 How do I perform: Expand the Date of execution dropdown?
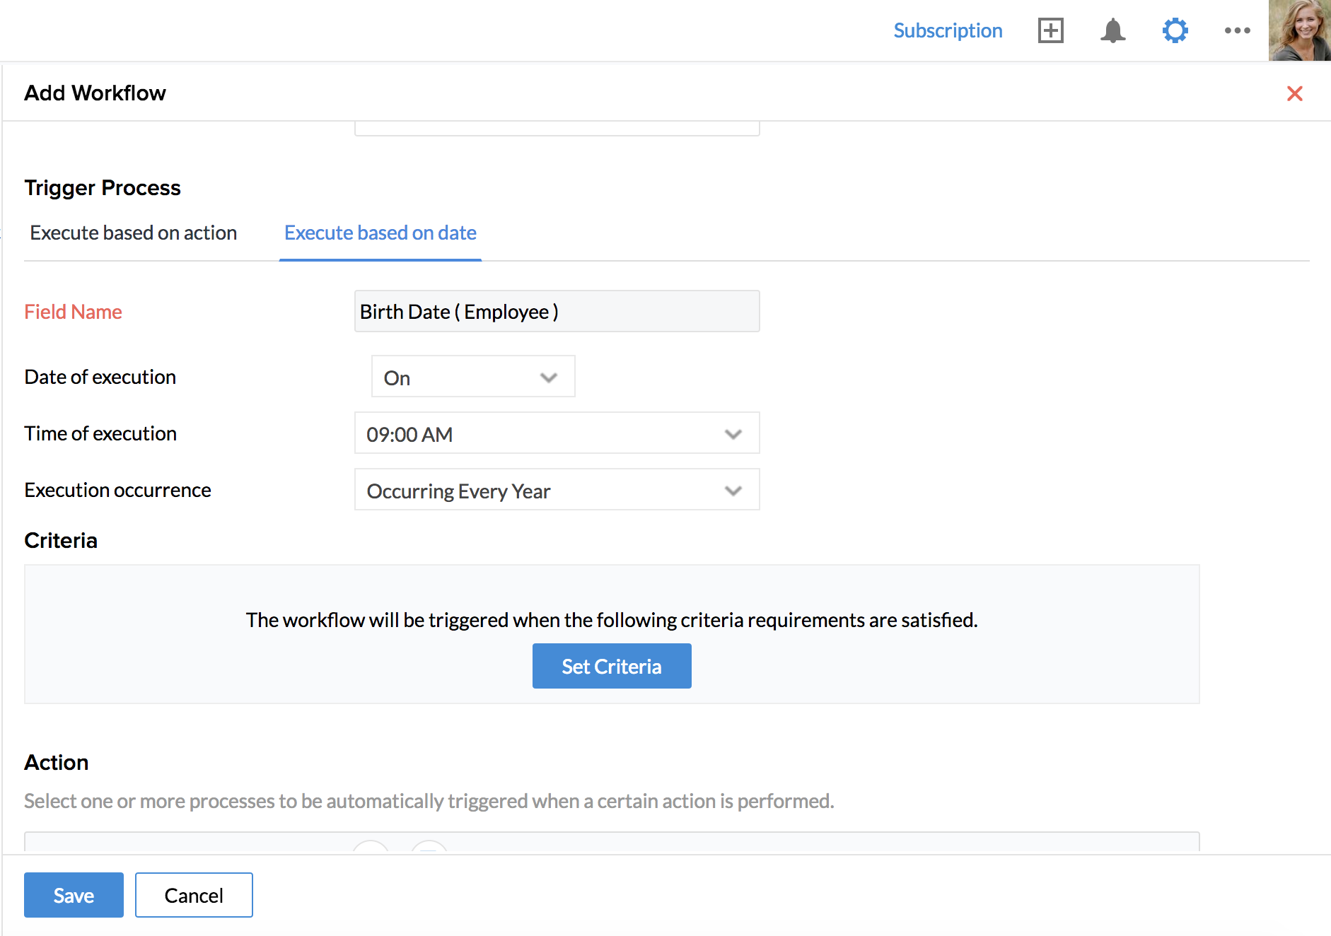tap(472, 377)
